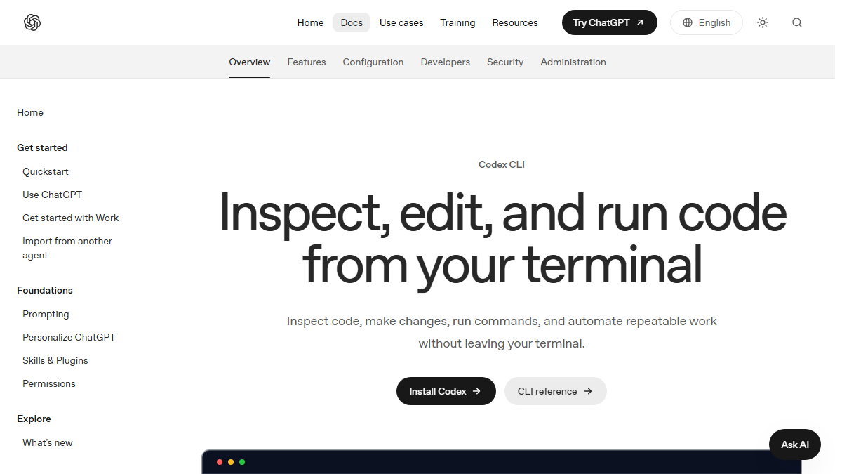842x474 pixels.
Task: Open the English language dropdown
Action: point(707,22)
